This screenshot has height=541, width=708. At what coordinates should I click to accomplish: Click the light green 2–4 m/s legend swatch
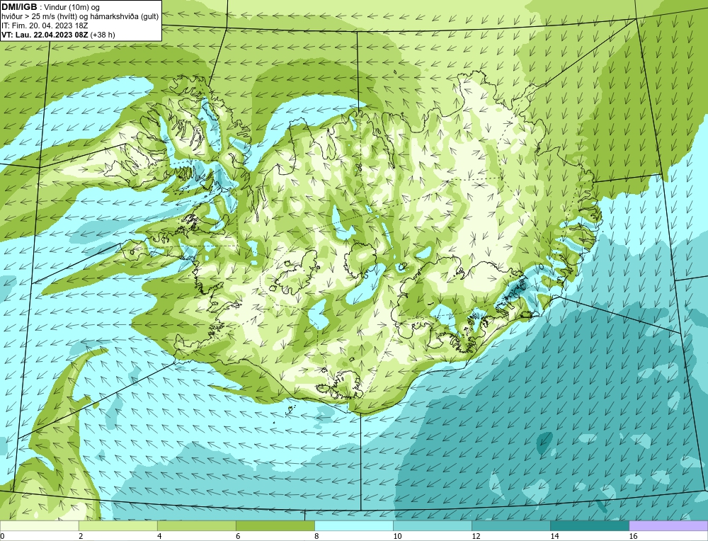118,525
